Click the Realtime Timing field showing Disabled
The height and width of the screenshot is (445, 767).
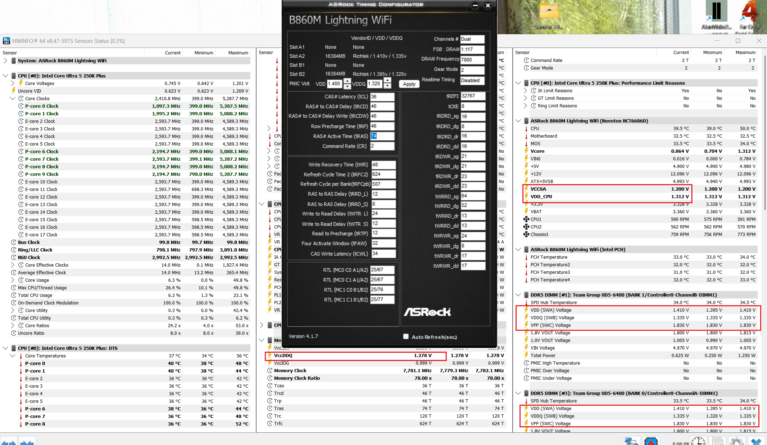(472, 80)
